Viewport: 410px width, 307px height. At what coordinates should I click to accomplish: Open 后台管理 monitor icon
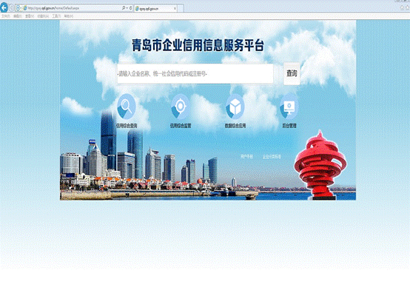[289, 107]
